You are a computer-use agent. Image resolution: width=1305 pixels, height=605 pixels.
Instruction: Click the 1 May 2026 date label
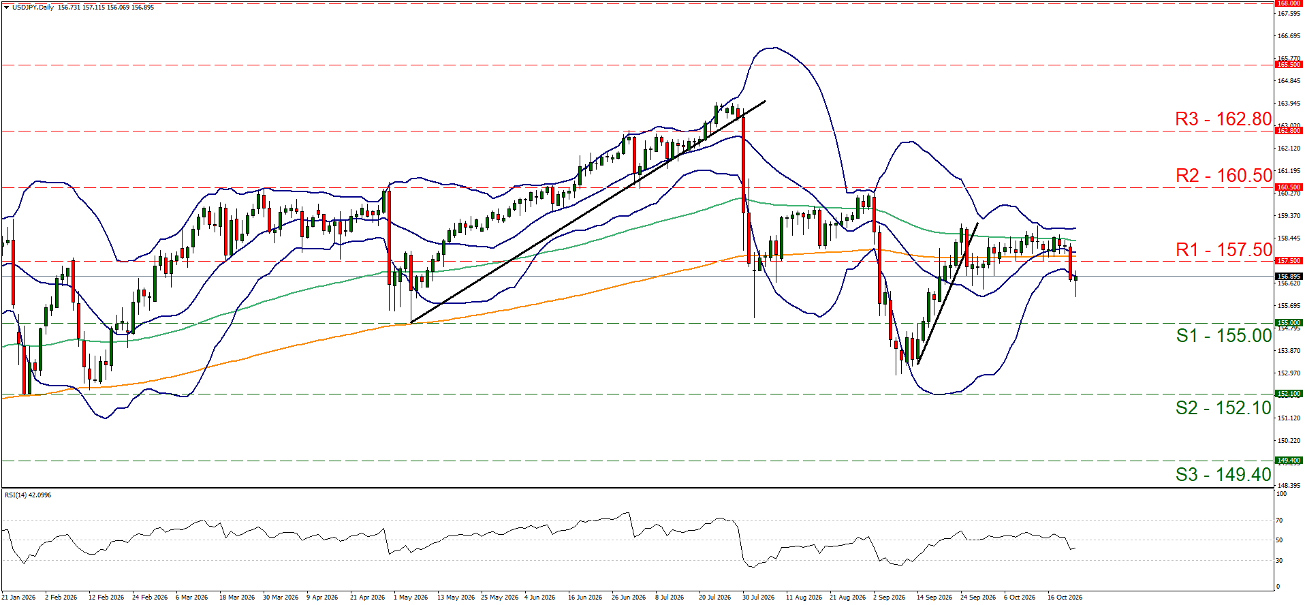(x=411, y=597)
